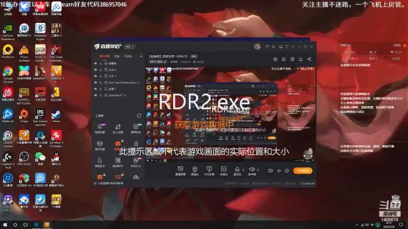The image size is (408, 229).
Task: Open the hamburger menu in title bar
Action: click(293, 47)
